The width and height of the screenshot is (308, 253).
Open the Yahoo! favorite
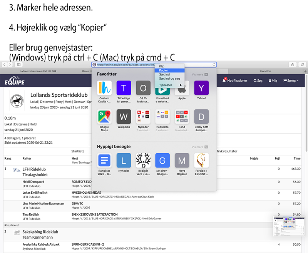tap(201, 88)
